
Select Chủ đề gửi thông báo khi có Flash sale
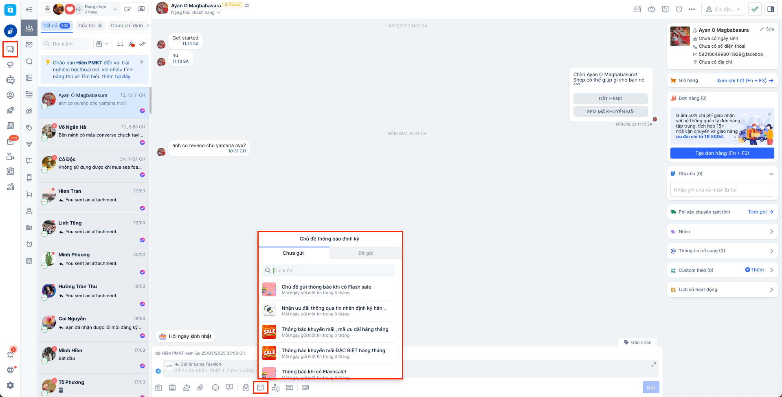point(329,289)
